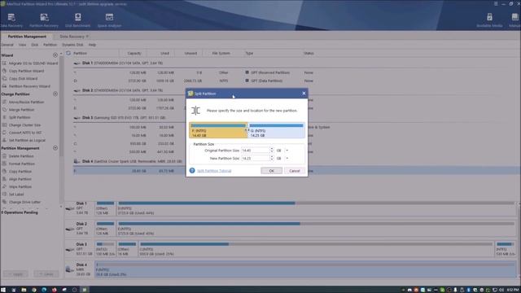Viewport: 521px width, 293px height.
Task: Close the Split Partition dialog with X
Action: click(x=304, y=94)
